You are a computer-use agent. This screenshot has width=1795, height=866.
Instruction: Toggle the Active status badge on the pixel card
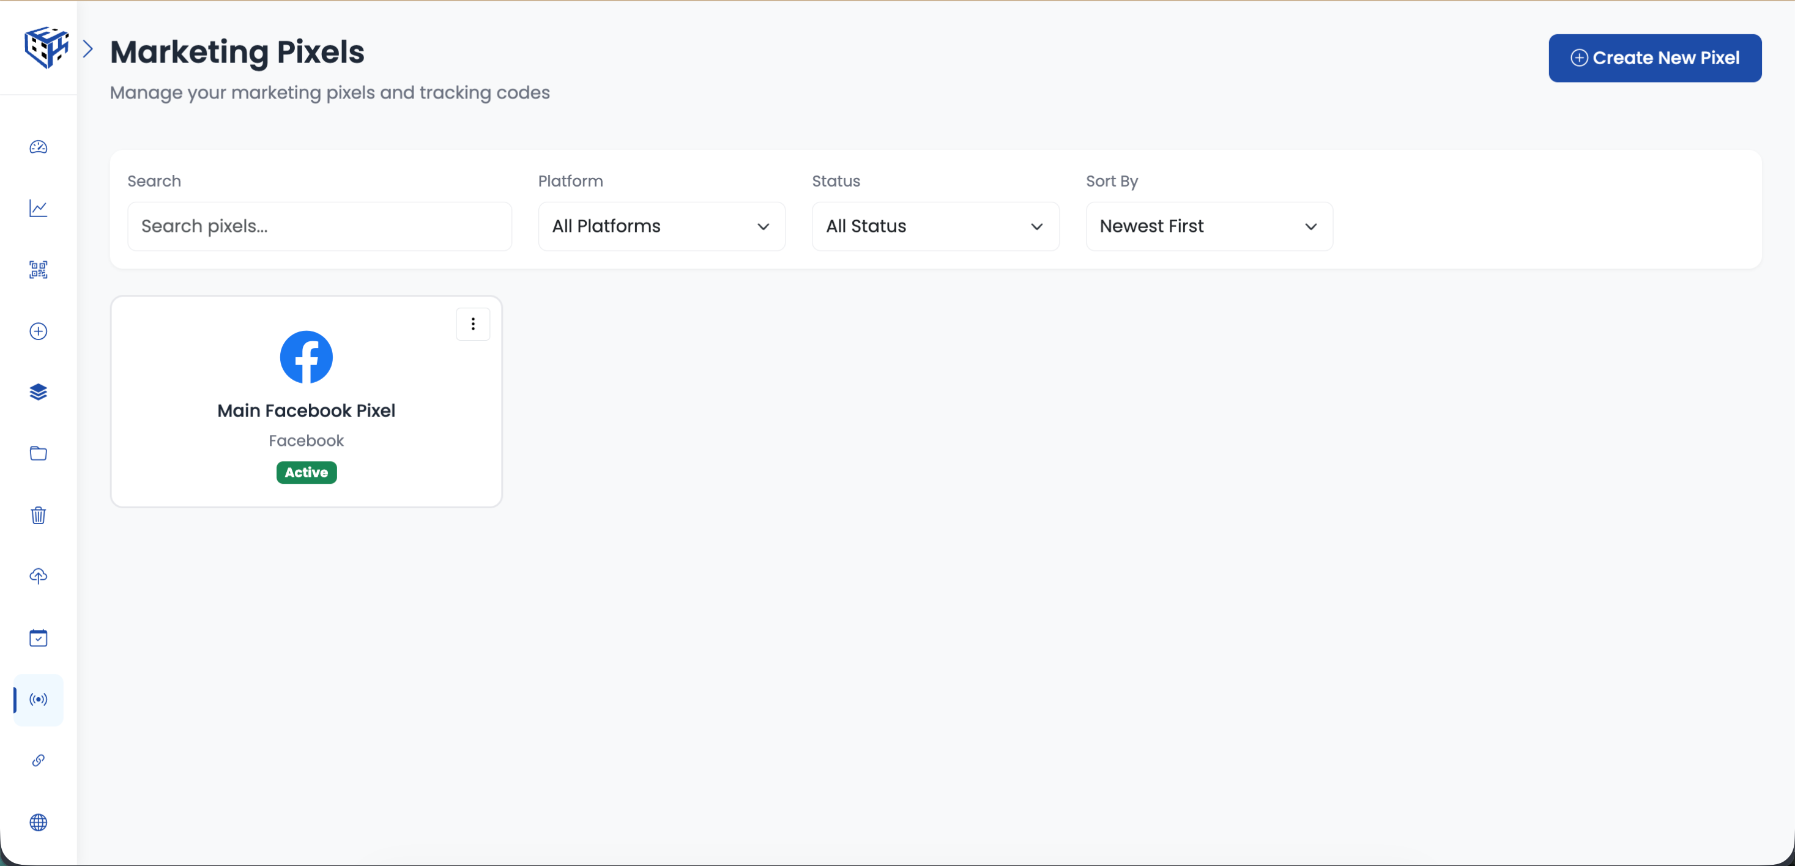pyautogui.click(x=306, y=472)
